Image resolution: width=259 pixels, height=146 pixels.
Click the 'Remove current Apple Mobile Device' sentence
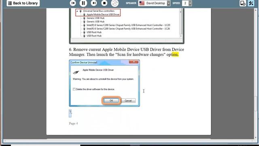point(127,52)
